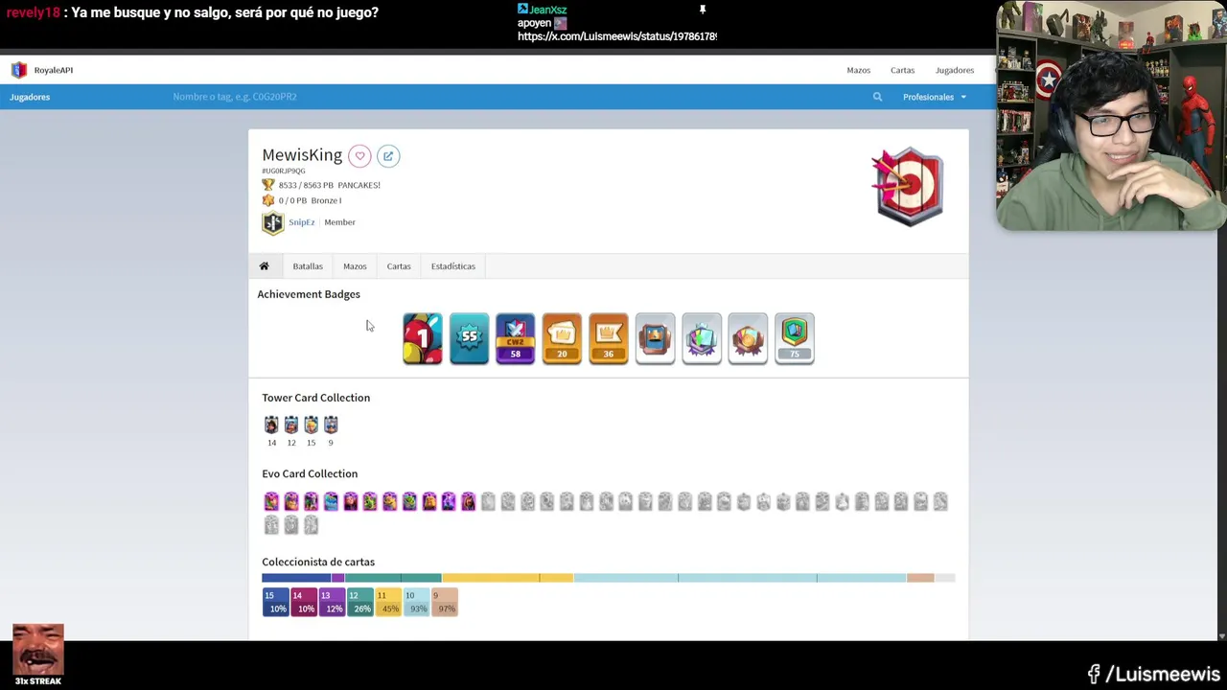Click the JeanXsz chat username

click(x=548, y=10)
